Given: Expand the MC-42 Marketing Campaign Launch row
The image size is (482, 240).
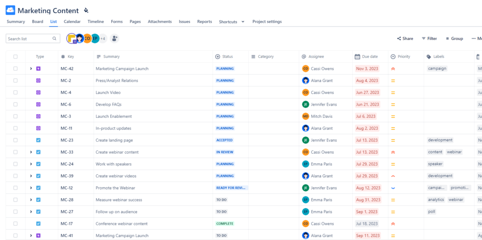Looking at the screenshot, I should point(31,69).
